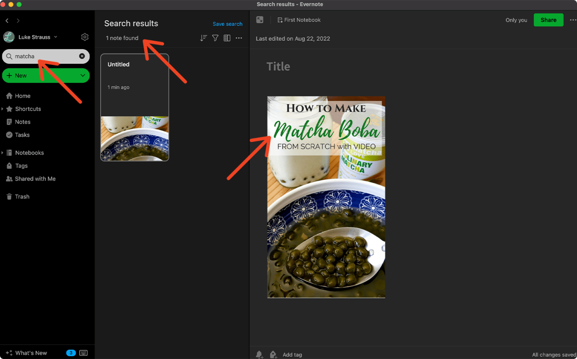Image resolution: width=577 pixels, height=359 pixels.
Task: Clear the matcha search text
Action: click(x=82, y=56)
